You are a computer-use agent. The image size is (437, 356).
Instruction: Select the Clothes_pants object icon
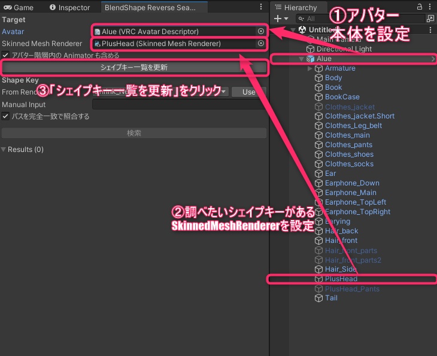click(318, 145)
